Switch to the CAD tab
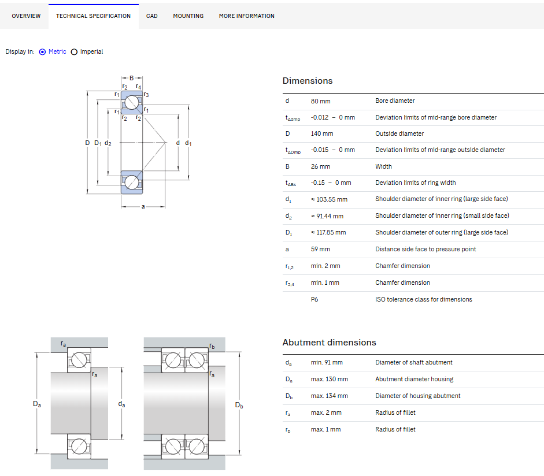Image resolution: width=544 pixels, height=476 pixels. pos(152,16)
